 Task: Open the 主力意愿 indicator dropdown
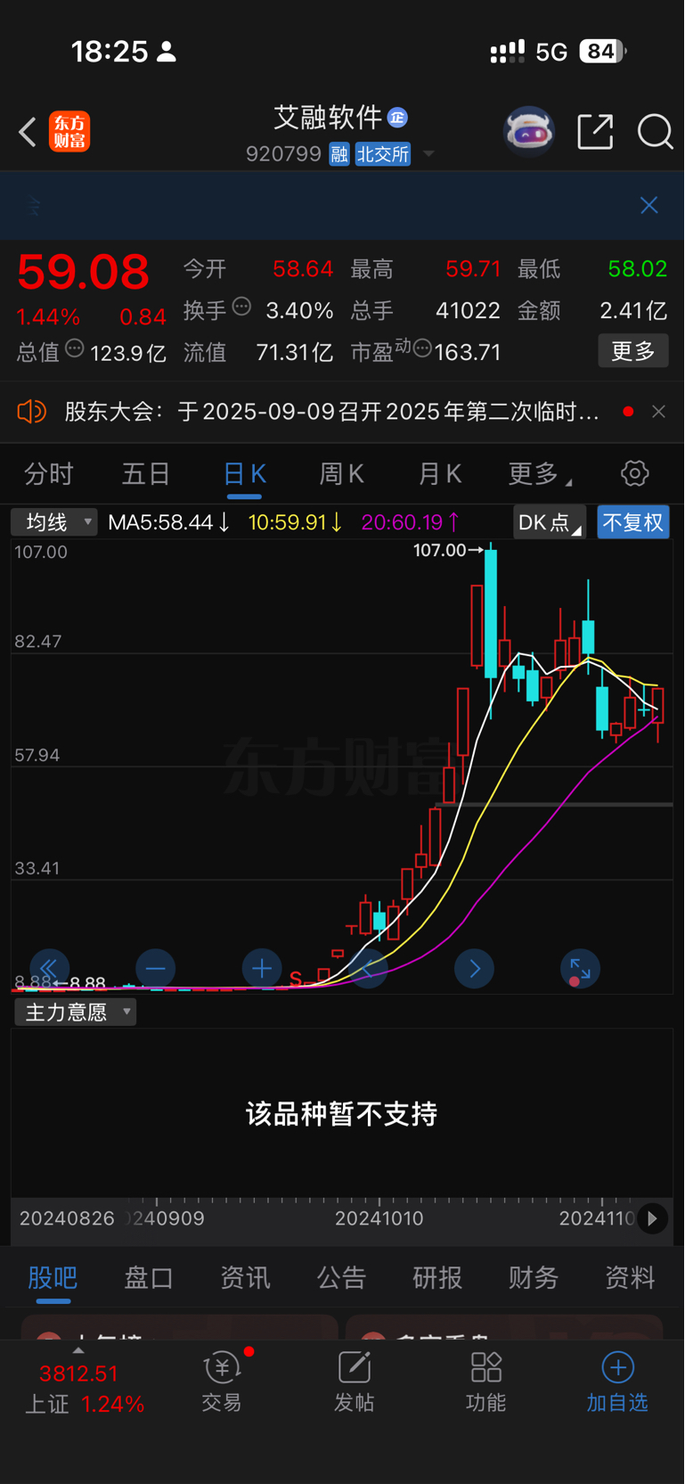tap(75, 1012)
